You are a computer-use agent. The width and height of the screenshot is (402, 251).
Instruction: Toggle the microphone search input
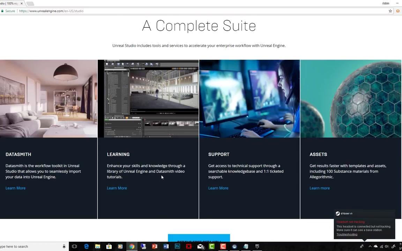(x=64, y=246)
